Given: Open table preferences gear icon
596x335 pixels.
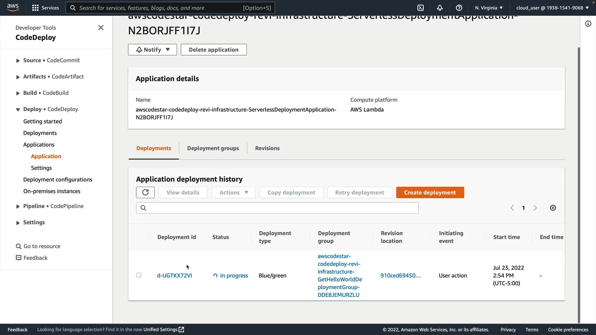Looking at the screenshot, I should pos(553,208).
